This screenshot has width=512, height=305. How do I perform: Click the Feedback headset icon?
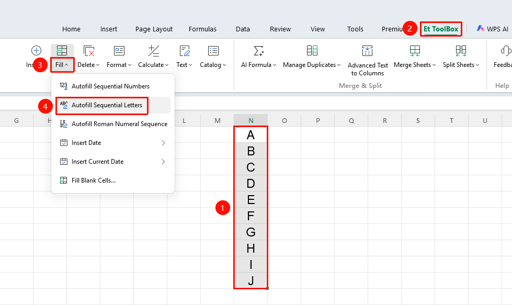506,51
